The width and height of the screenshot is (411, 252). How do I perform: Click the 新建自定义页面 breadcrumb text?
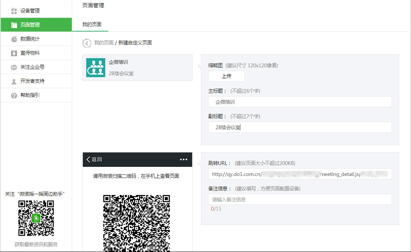(135, 43)
